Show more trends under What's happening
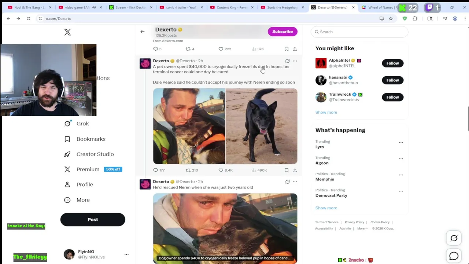The width and height of the screenshot is (469, 264). [326, 208]
